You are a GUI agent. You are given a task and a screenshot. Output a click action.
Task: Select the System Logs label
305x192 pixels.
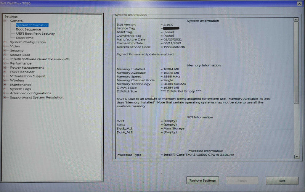(21, 89)
